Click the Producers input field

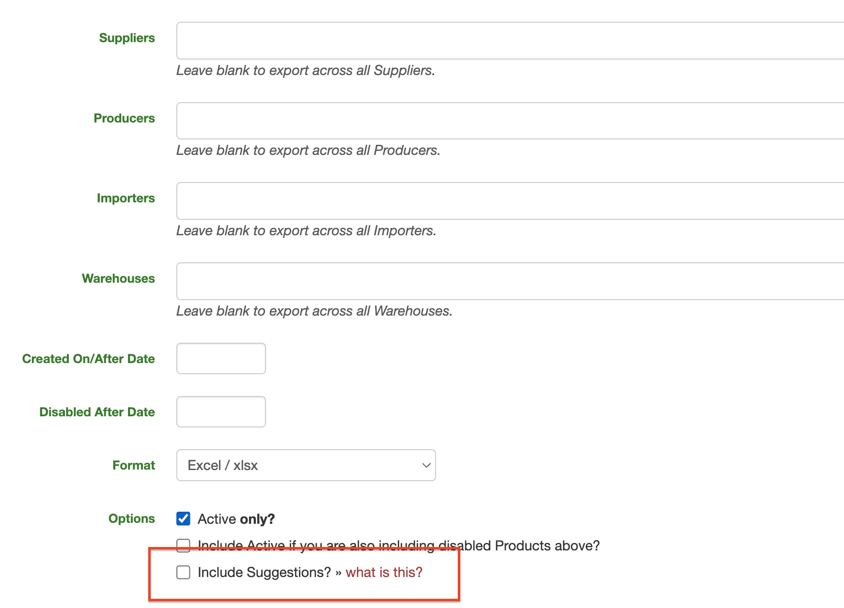click(x=510, y=121)
